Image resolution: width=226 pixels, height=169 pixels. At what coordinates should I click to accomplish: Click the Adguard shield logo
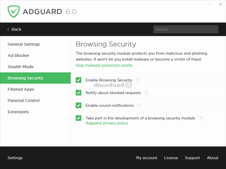14,12
